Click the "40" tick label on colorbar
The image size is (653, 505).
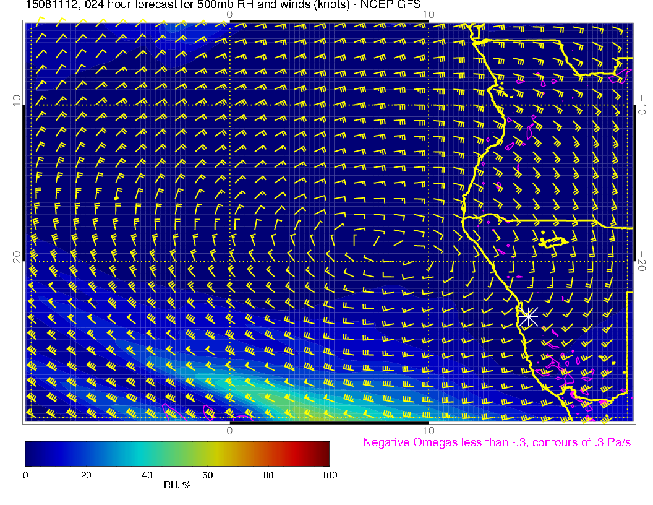tap(147, 475)
